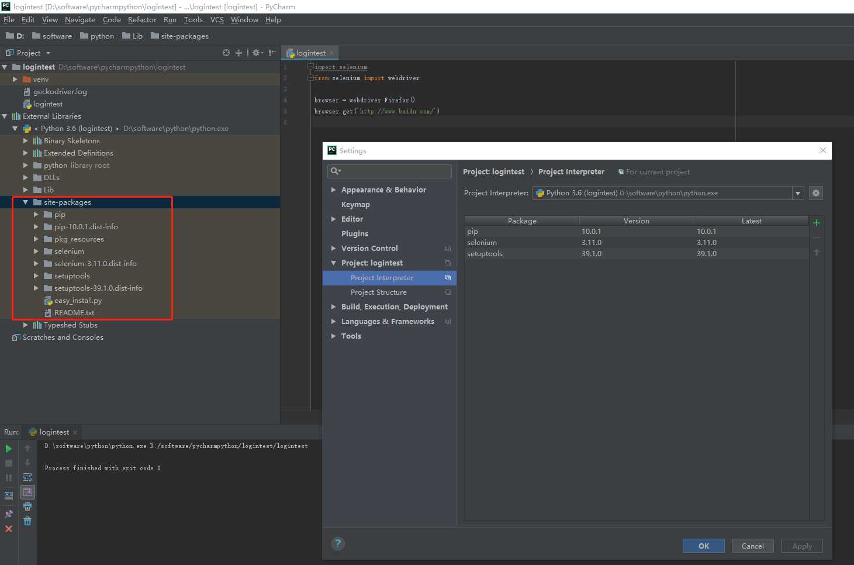Click the interpreter gear button in Settings
854x565 pixels.
coord(816,193)
